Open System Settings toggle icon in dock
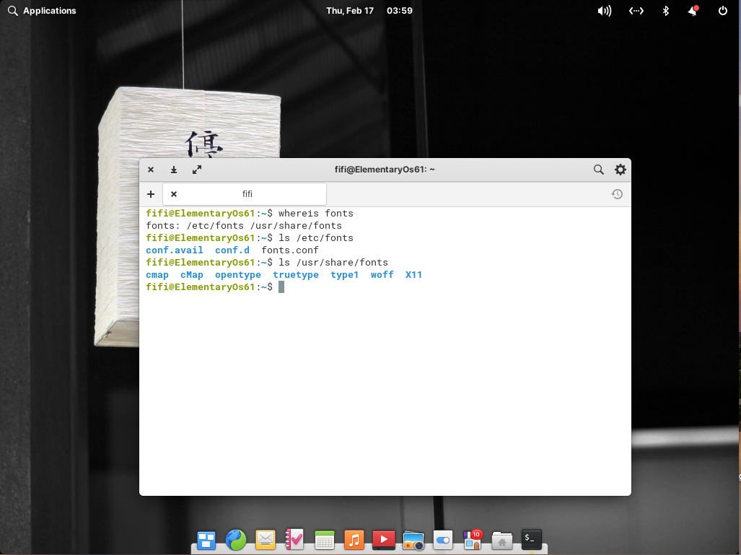This screenshot has width=741, height=555. pos(443,539)
